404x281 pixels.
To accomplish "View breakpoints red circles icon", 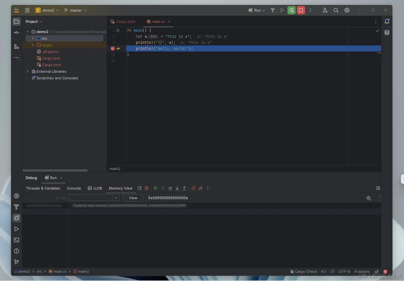I will pos(193,188).
